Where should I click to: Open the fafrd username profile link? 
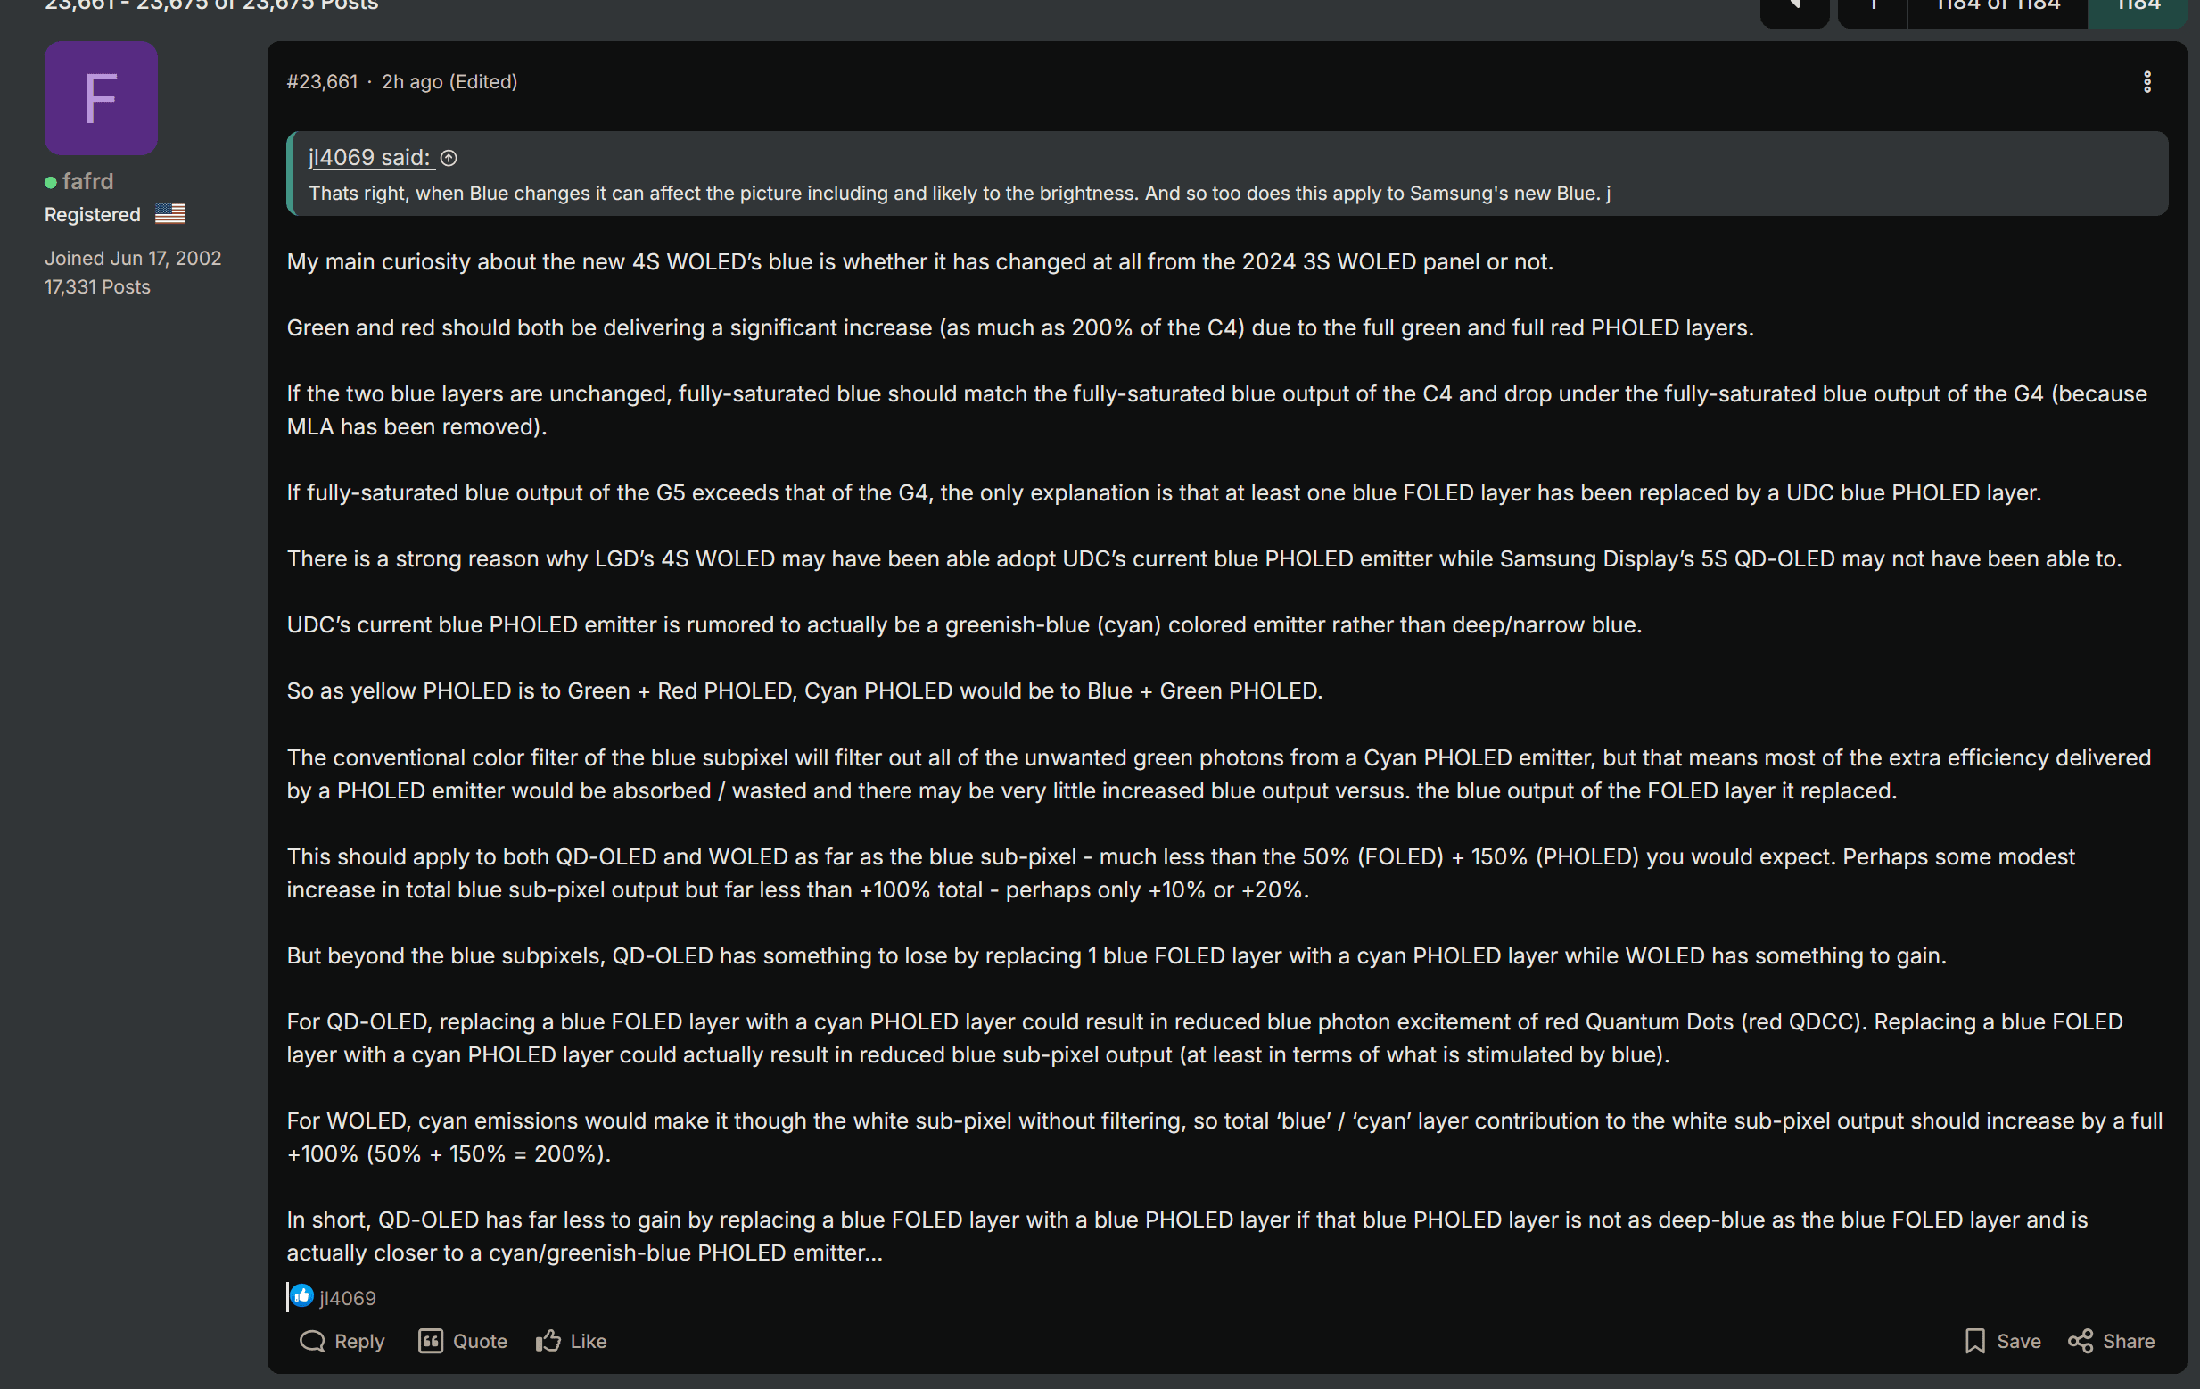[x=87, y=181]
